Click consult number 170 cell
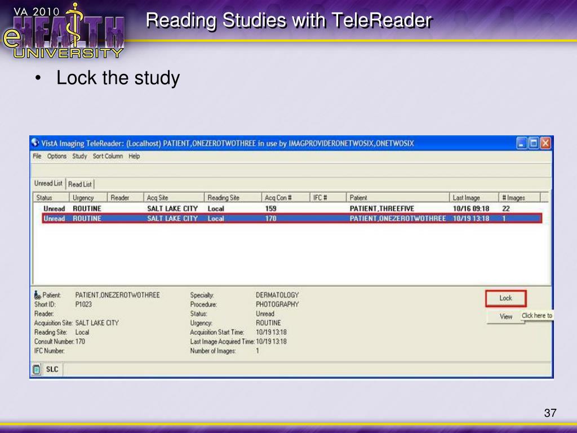This screenshot has width=577, height=433. pos(271,218)
